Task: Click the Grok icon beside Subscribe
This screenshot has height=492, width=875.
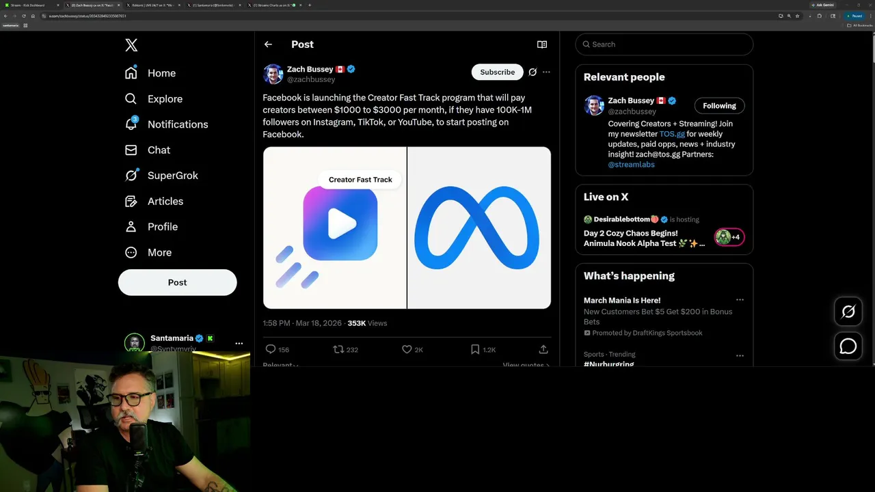Action: [x=533, y=72]
